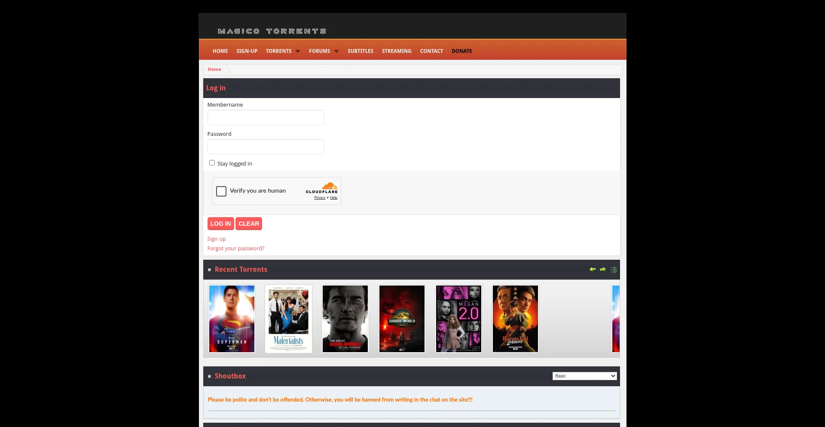Open the Sign-Up navigation item

[x=247, y=51]
